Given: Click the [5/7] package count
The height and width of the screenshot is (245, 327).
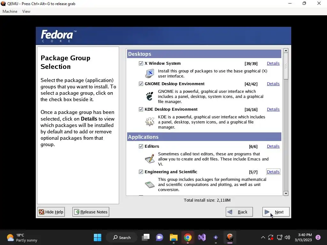Looking at the screenshot, I should point(253,172).
